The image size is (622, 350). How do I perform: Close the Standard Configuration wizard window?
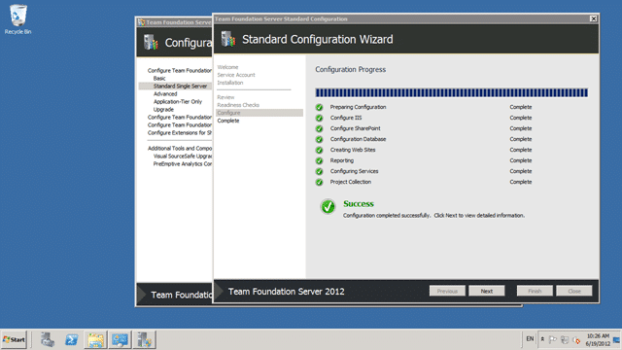pyautogui.click(x=593, y=18)
